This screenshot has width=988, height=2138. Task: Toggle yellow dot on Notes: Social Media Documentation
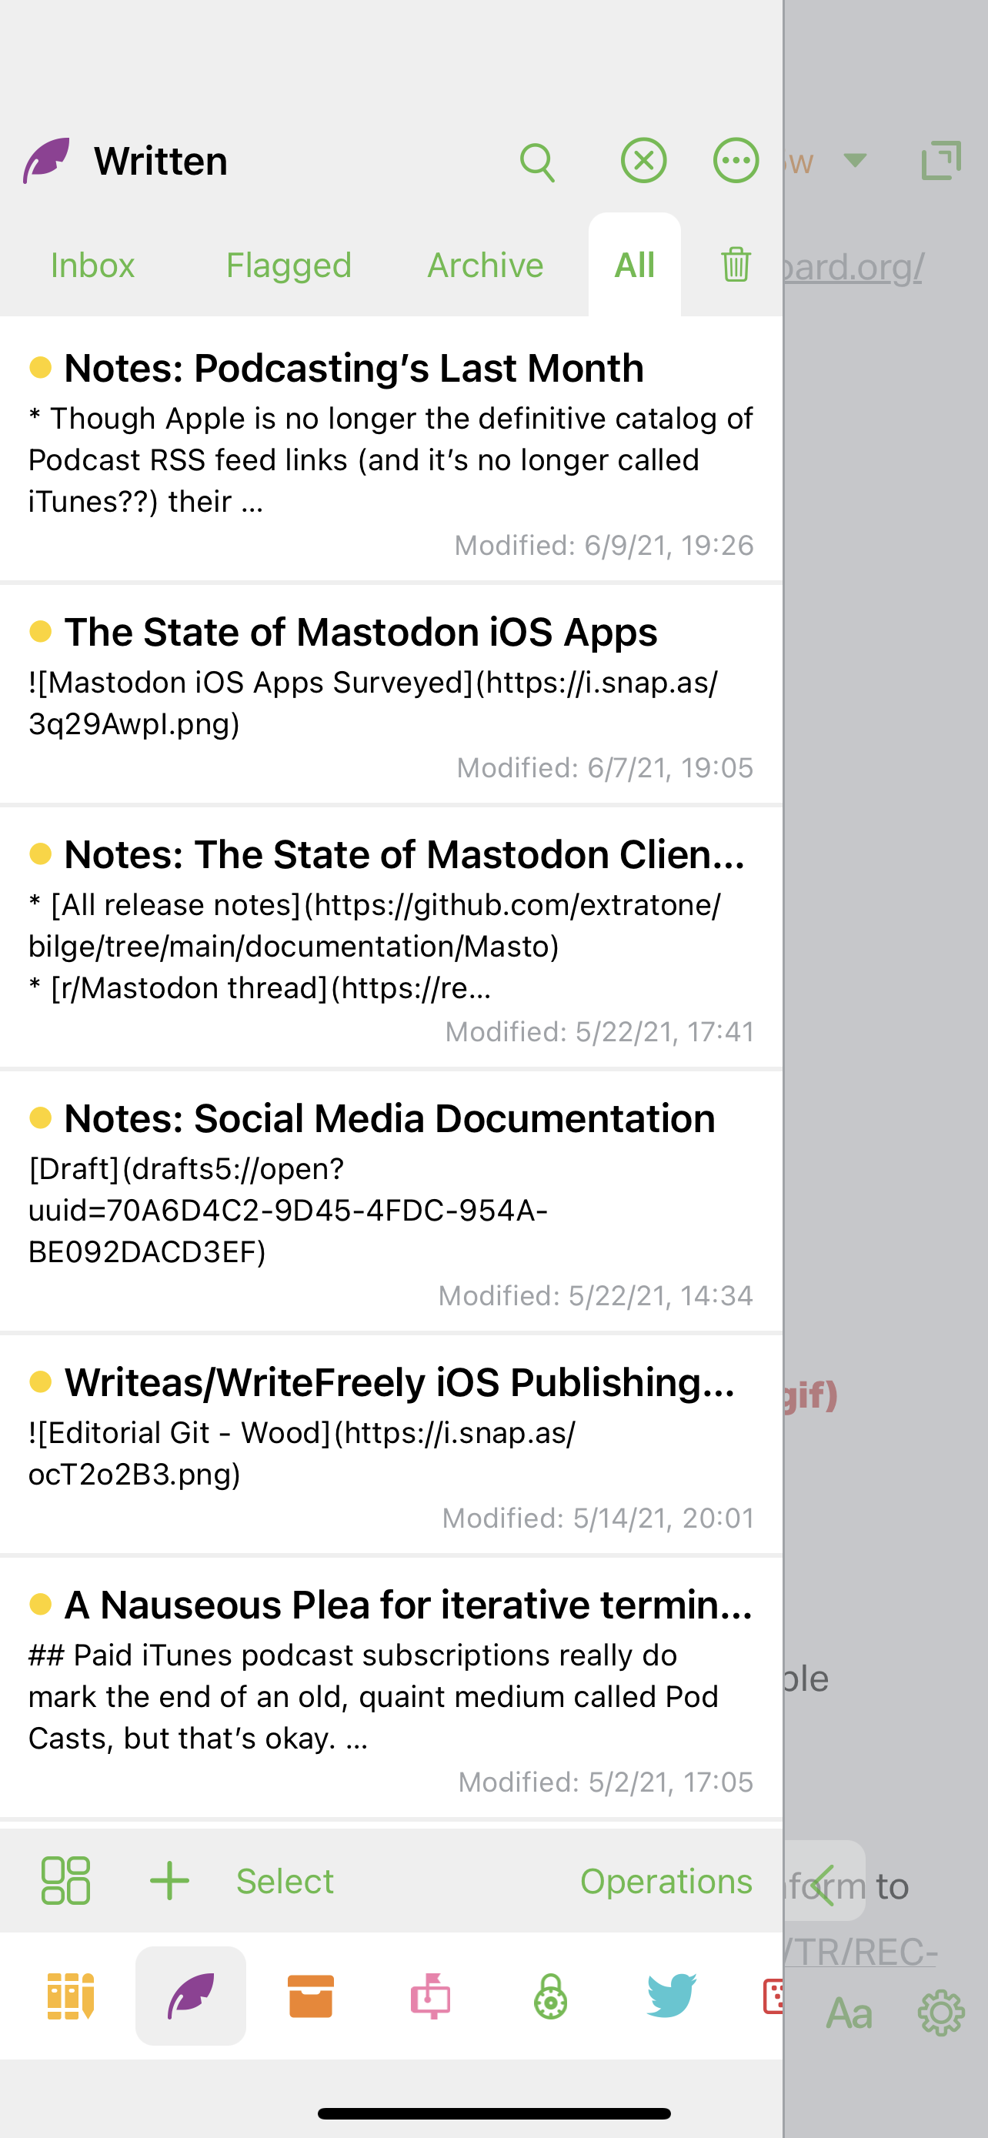click(x=41, y=1118)
